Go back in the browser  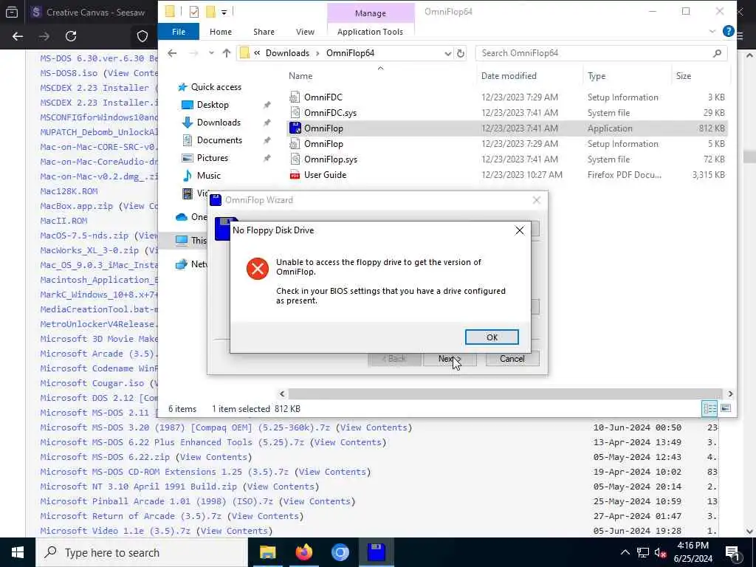click(18, 36)
